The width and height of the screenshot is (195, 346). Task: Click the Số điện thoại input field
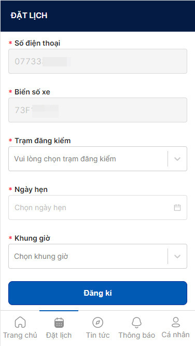coord(97,61)
